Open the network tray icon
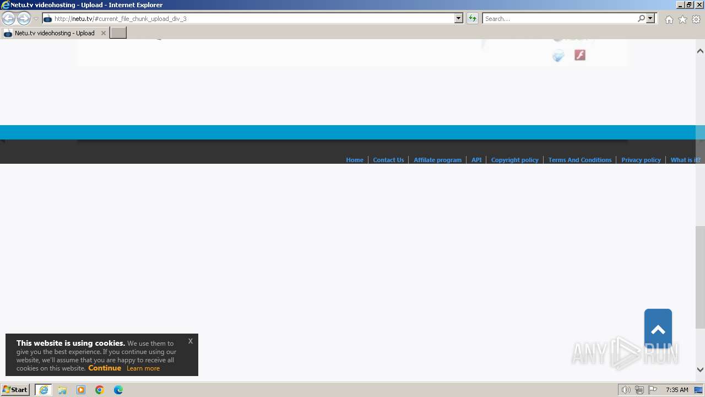The height and width of the screenshot is (397, 705). [639, 390]
